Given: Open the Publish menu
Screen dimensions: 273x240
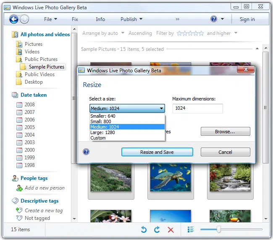Looking at the screenshot, I should click(x=131, y=19).
